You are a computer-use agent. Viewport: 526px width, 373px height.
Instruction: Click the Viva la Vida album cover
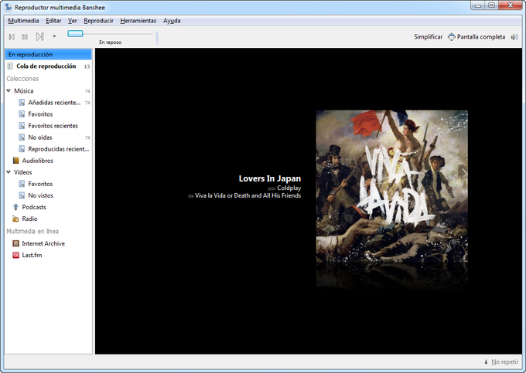(392, 186)
